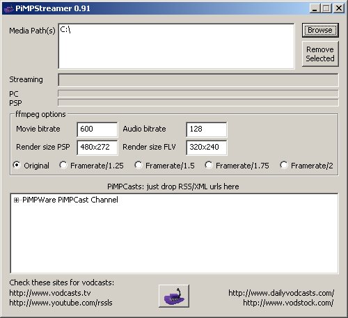Viewport: 348px width, 318px height.
Task: Focus the Render size FLV field
Action: [207, 148]
